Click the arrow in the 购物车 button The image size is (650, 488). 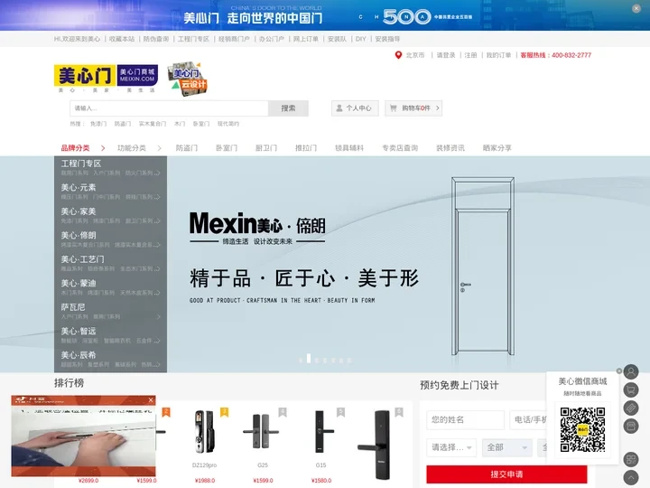click(x=437, y=108)
